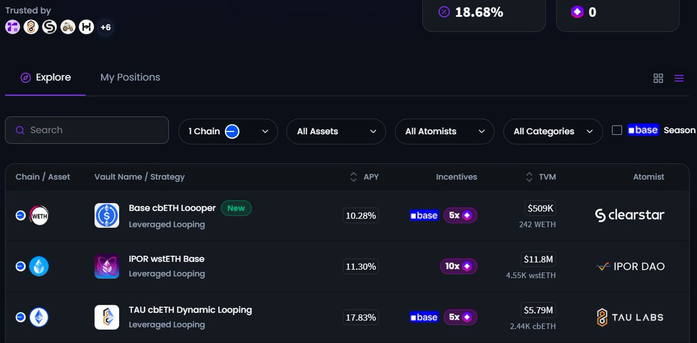The image size is (697, 343).
Task: Click the 17.83% APY value
Action: (361, 317)
